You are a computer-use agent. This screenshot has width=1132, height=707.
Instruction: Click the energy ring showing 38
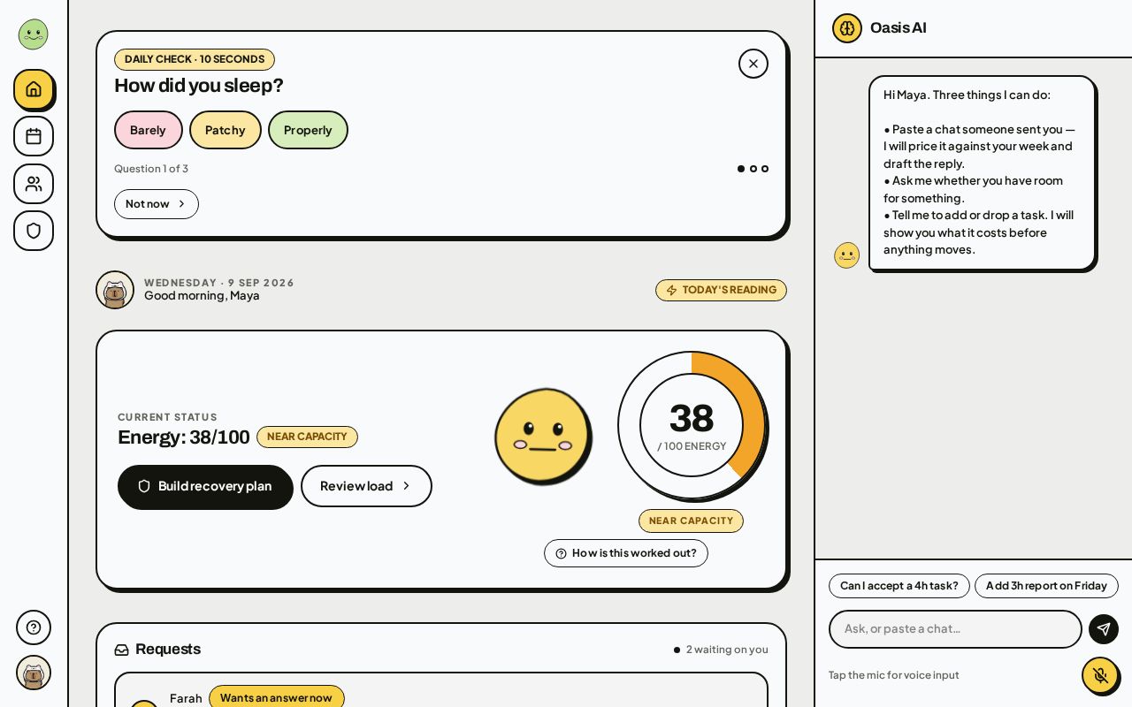coord(692,425)
